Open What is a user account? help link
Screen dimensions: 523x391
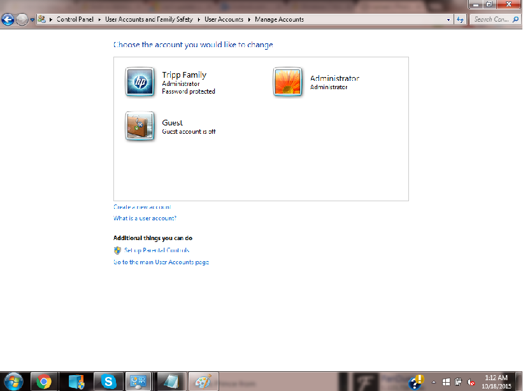point(145,218)
